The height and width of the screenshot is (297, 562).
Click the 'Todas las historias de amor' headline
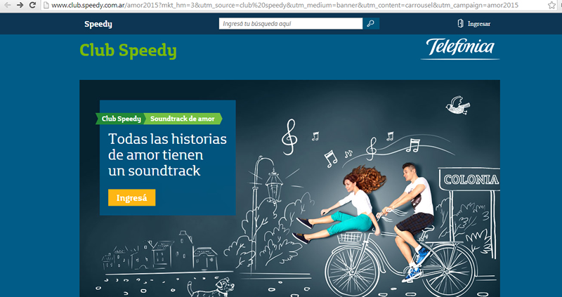pyautogui.click(x=167, y=154)
